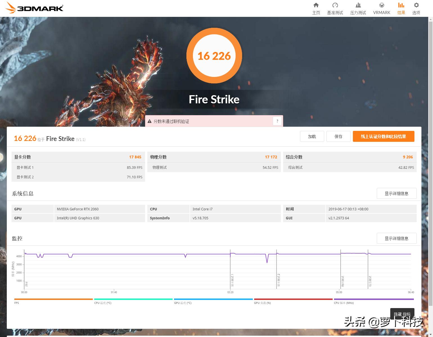This screenshot has width=433, height=337.
Task: Click the 综合测试 result 42.82 FPS
Action: (x=406, y=167)
